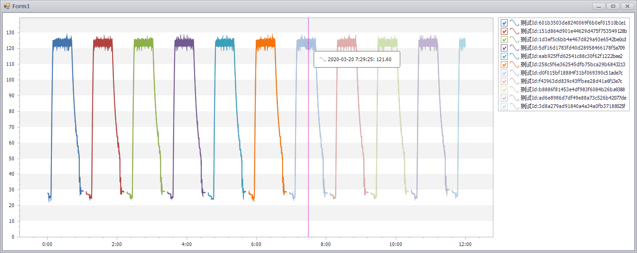
Task: Click the red line marker icon for 151d864d901e
Action: point(514,31)
